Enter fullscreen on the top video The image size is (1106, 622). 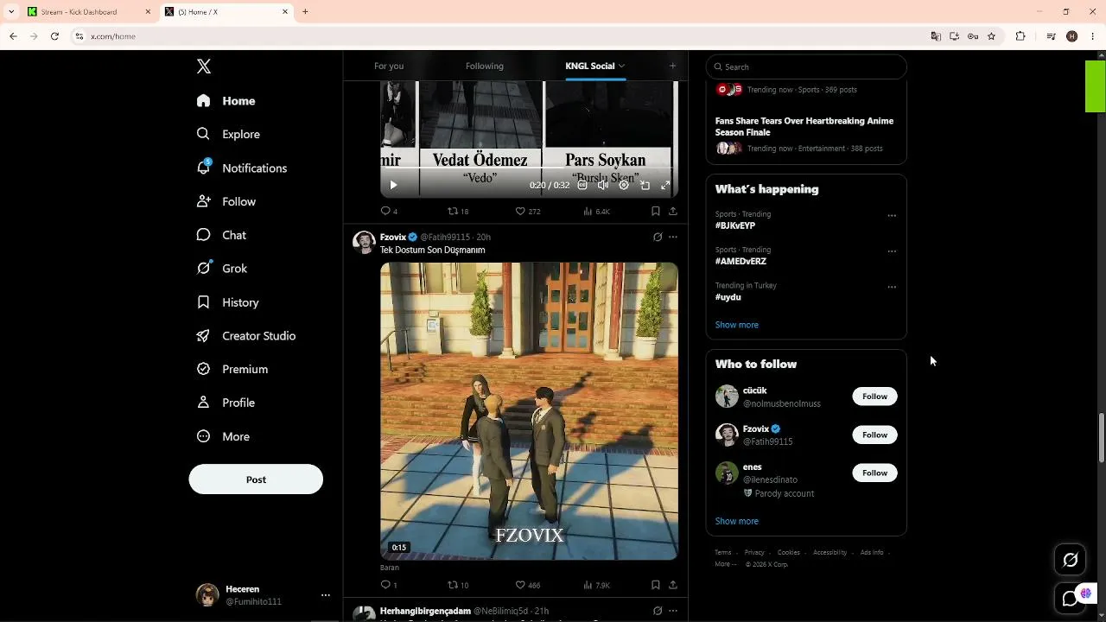[665, 185]
